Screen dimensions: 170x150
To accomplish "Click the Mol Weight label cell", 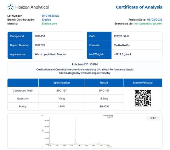I will click(99, 54).
